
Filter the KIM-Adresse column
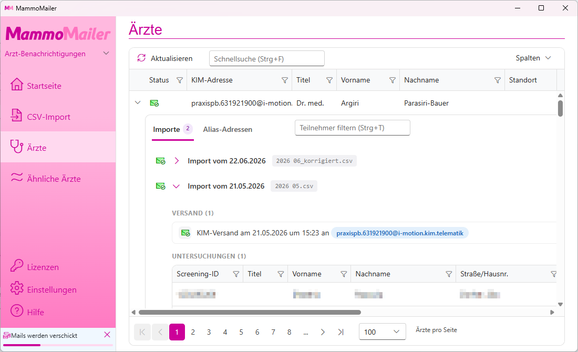(285, 80)
